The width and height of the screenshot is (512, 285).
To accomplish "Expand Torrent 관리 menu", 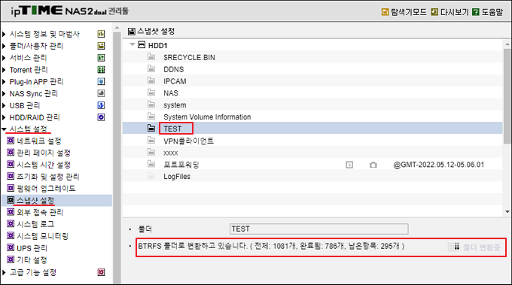I will pyautogui.click(x=4, y=70).
